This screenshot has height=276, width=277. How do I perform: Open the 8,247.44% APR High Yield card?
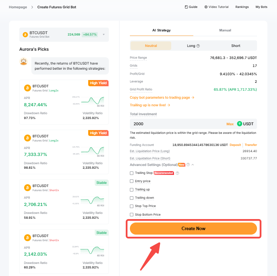click(64, 102)
